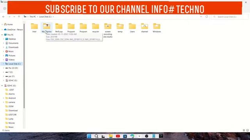This screenshot has height=140, width=250.
Task: Open OBS Studio taskbar icon
Action: point(146,136)
